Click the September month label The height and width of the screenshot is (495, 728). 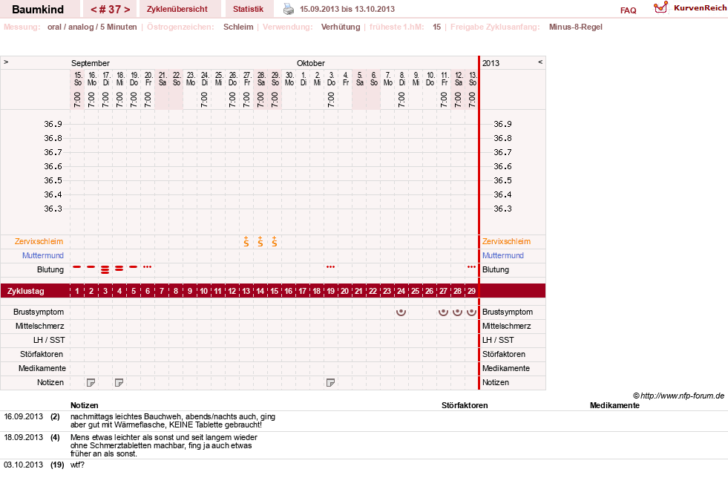[90, 63]
